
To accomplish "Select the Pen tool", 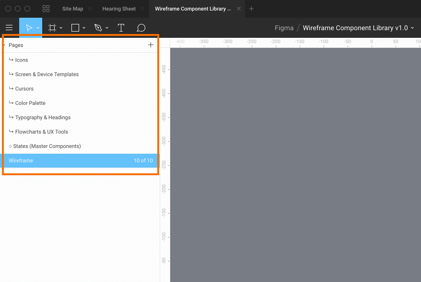I will 98,28.
